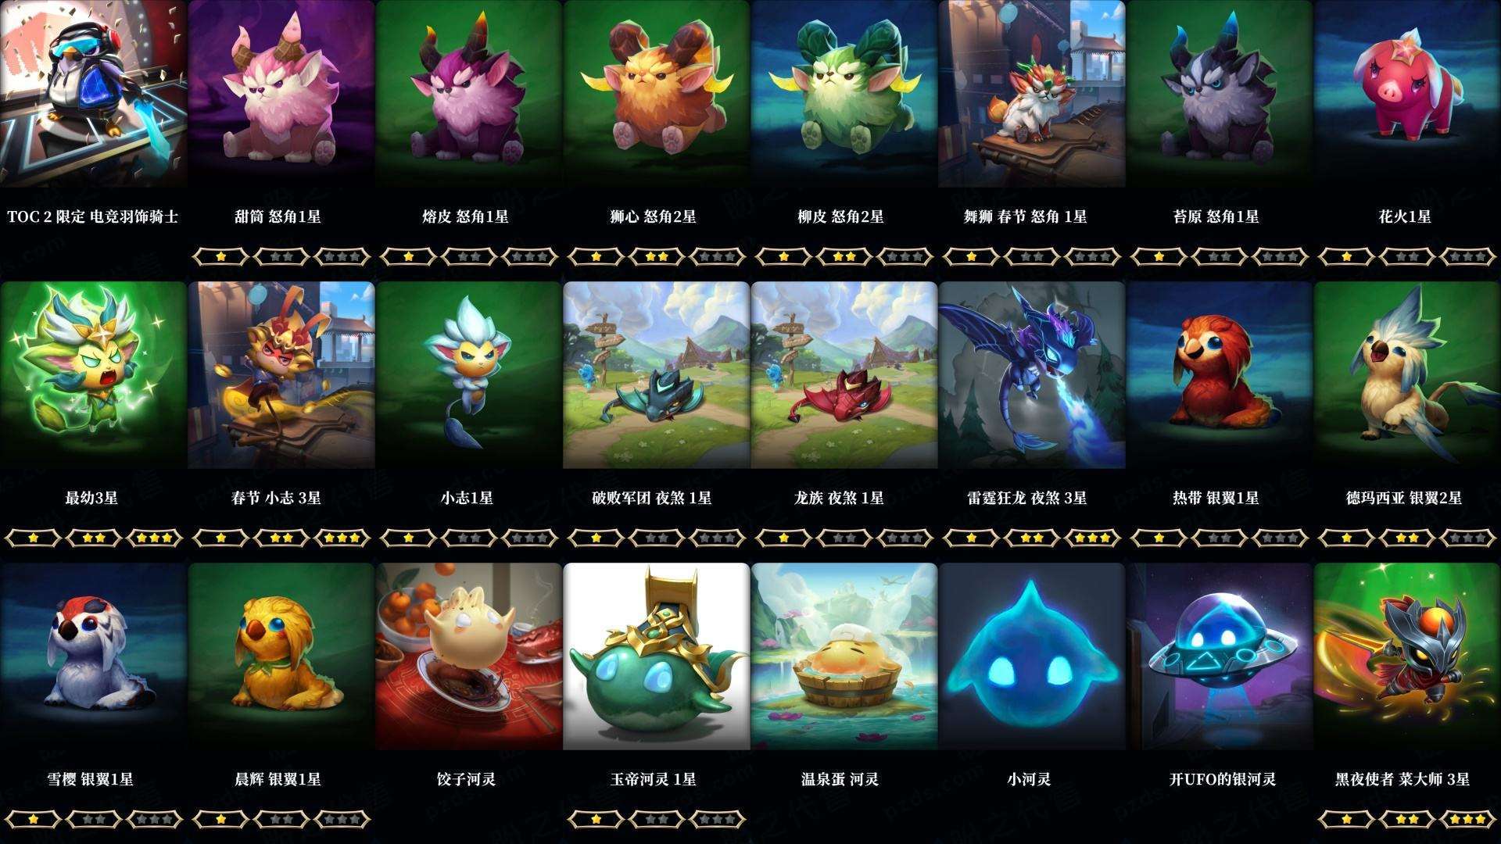Choose the 狮心 怒角 orange creature portrait
This screenshot has height=844, width=1501.
click(657, 94)
